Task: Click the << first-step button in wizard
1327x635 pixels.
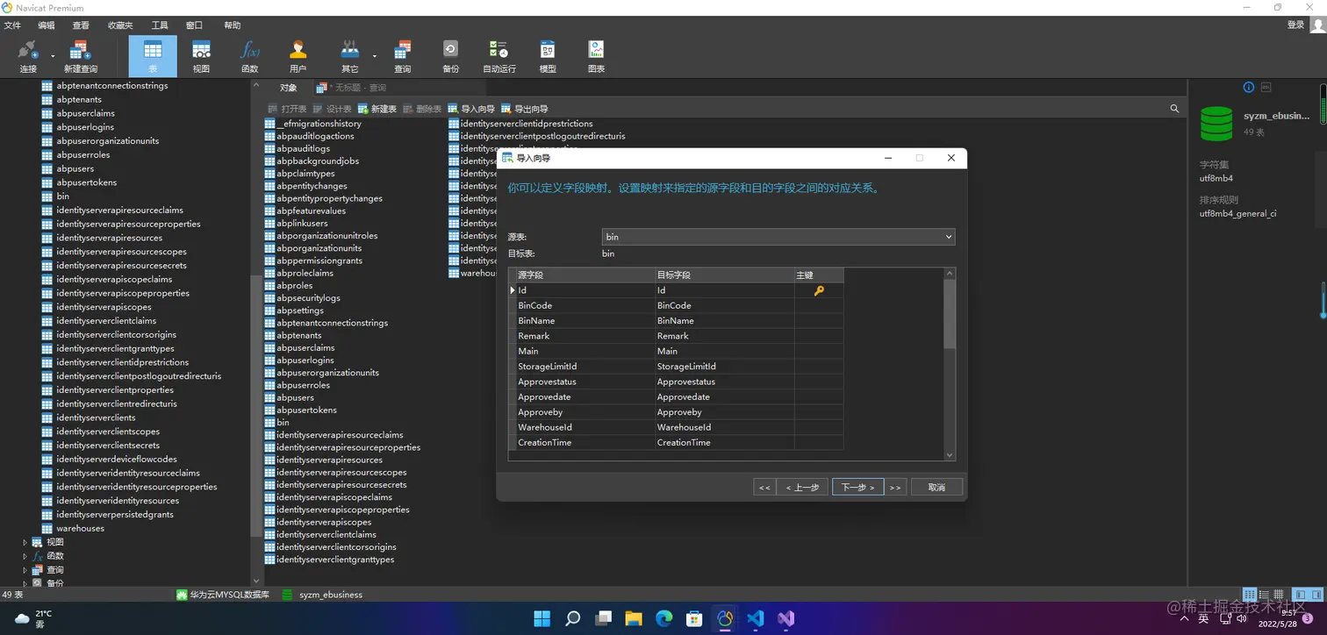Action: pyautogui.click(x=764, y=487)
